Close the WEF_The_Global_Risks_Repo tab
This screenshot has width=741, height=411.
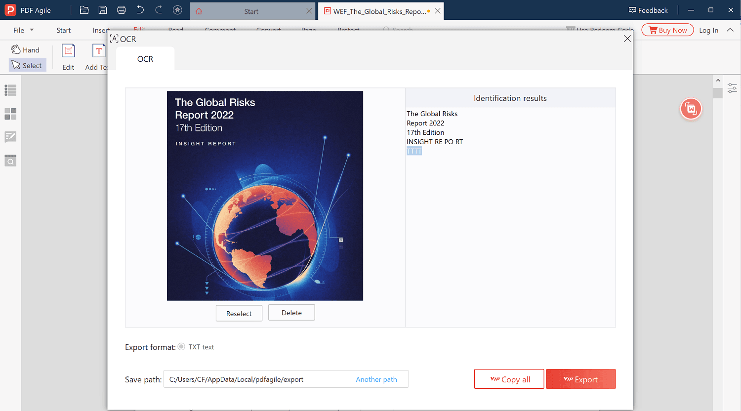pyautogui.click(x=438, y=11)
